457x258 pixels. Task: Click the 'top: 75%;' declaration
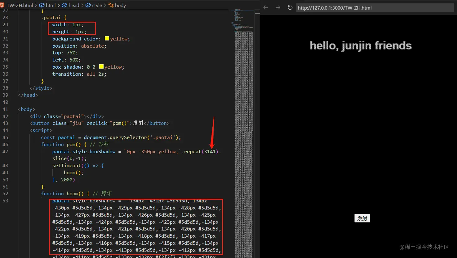click(x=65, y=53)
